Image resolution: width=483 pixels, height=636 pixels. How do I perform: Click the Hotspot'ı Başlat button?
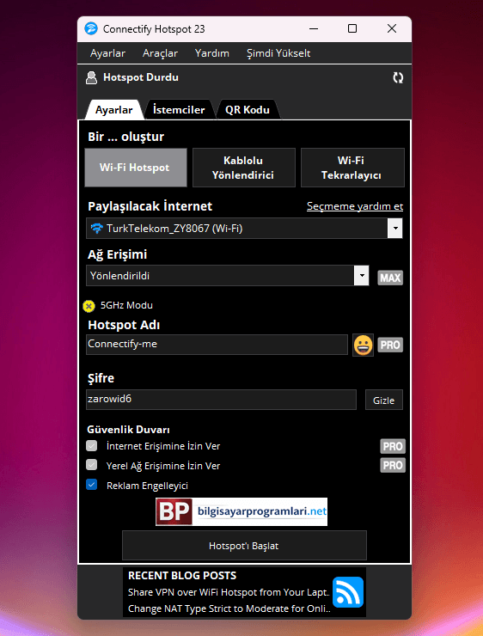[244, 546]
